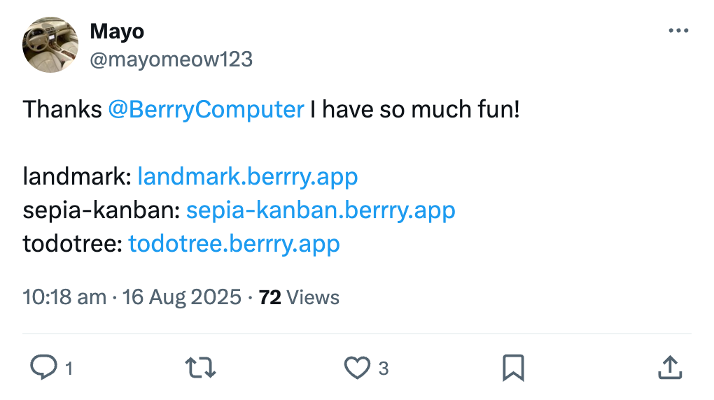714x400 pixels.
Task: Visit the landmark.berrry.app link
Action: pos(248,176)
